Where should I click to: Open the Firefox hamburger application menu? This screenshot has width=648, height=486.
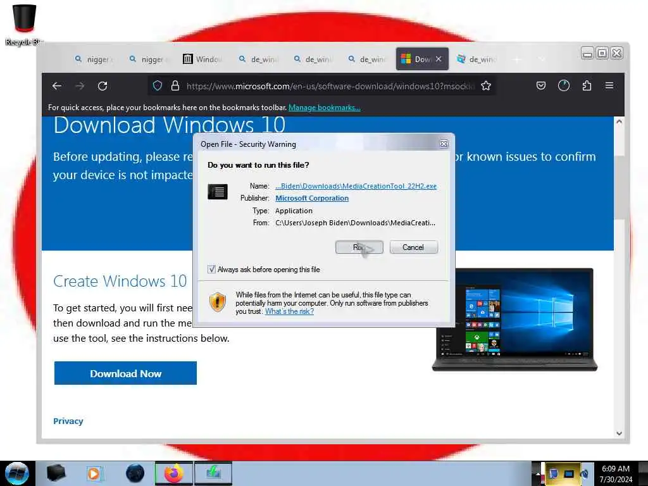pyautogui.click(x=609, y=85)
